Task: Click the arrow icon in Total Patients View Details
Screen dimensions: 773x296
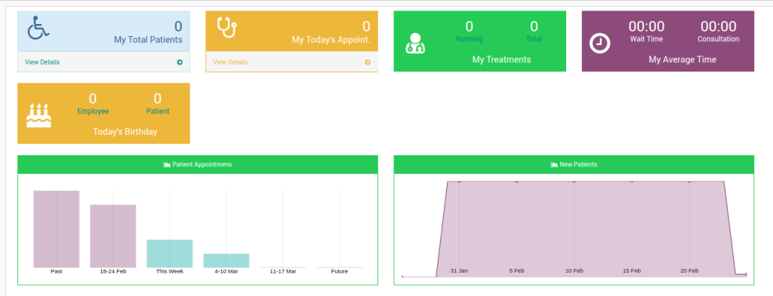Action: click(x=180, y=63)
